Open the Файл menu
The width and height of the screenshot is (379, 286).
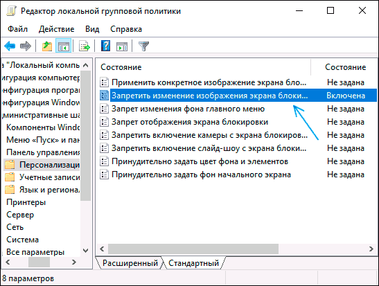point(17,29)
